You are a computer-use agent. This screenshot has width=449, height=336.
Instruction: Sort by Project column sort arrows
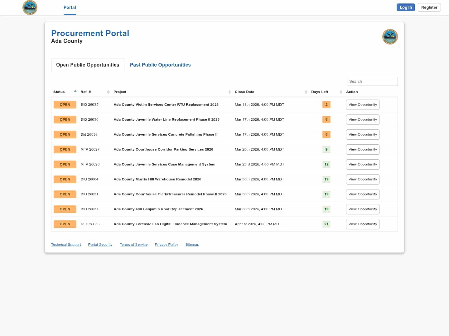pos(229,92)
